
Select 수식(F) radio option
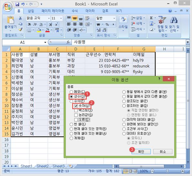(71, 101)
